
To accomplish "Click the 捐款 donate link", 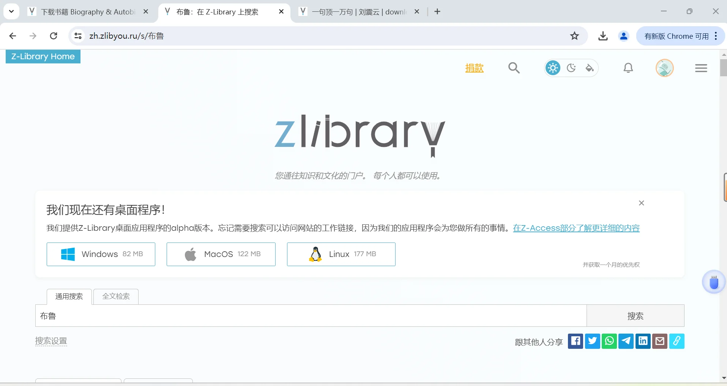I will pos(474,68).
